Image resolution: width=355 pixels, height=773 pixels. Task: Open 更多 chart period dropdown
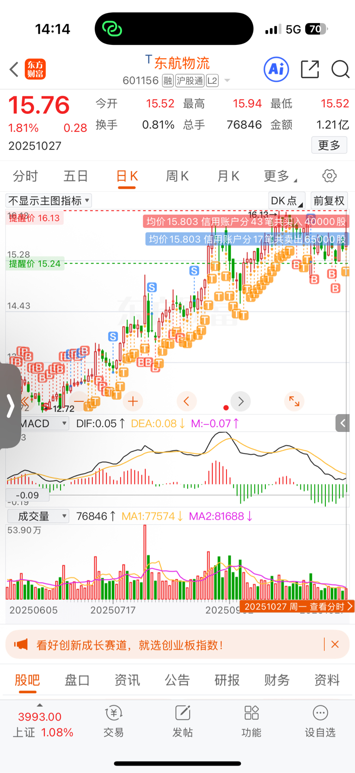(280, 176)
